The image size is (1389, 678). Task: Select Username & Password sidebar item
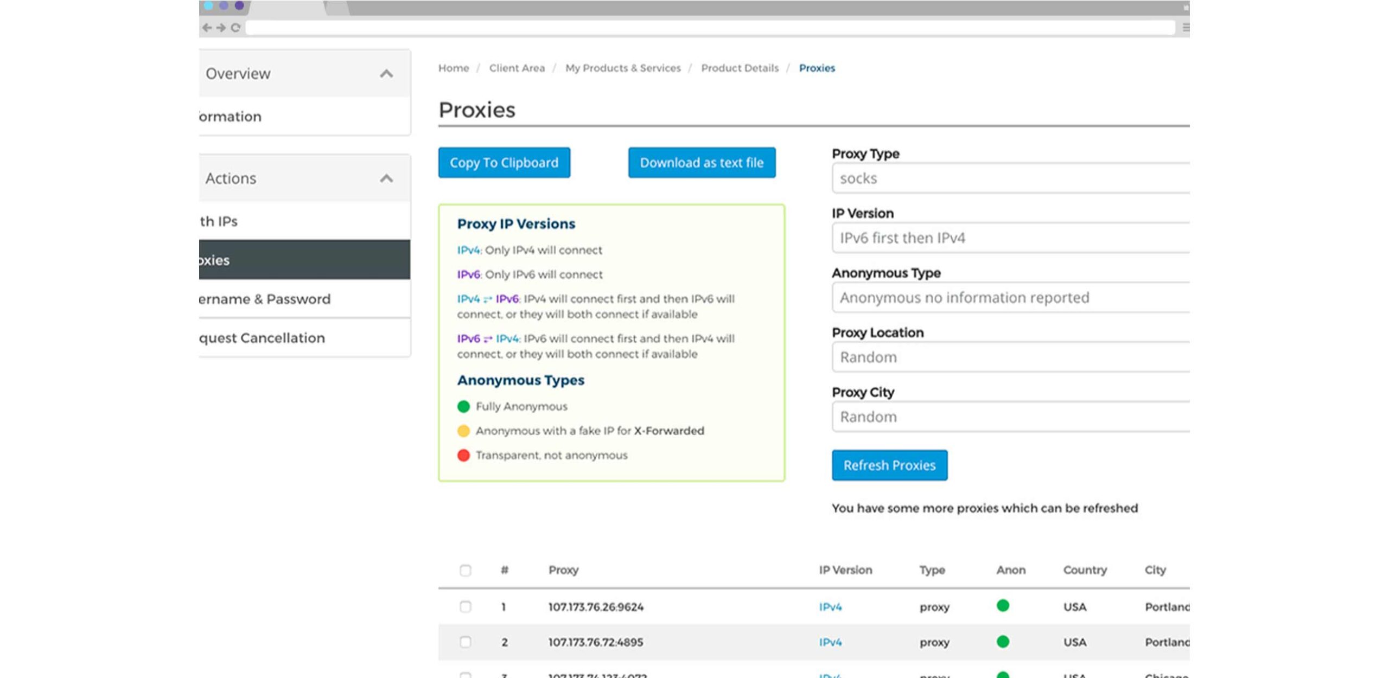click(265, 299)
